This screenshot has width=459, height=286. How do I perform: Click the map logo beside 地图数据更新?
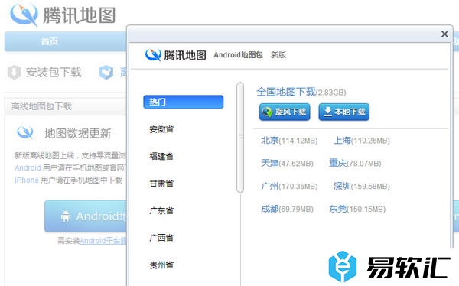click(25, 132)
